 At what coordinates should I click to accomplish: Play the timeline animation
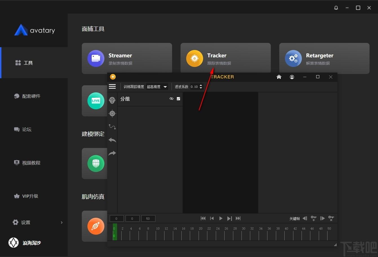click(x=221, y=218)
